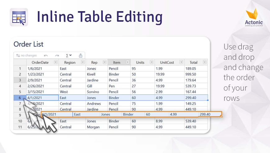The width and height of the screenshot is (270, 153).
Task: Click the Pen item cell
Action: pos(119,86)
